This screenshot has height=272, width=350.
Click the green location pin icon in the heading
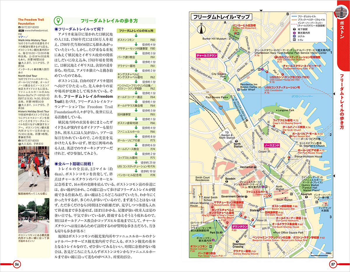click(x=58, y=21)
